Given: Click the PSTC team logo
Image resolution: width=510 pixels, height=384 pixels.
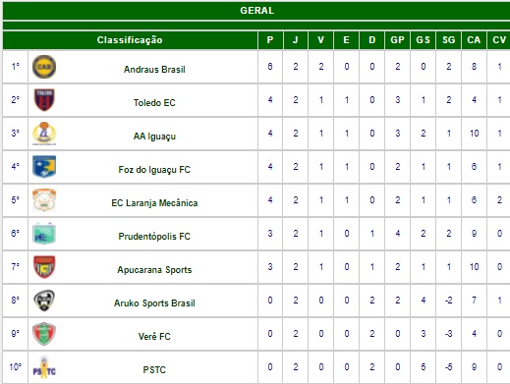Looking at the screenshot, I should [x=44, y=367].
